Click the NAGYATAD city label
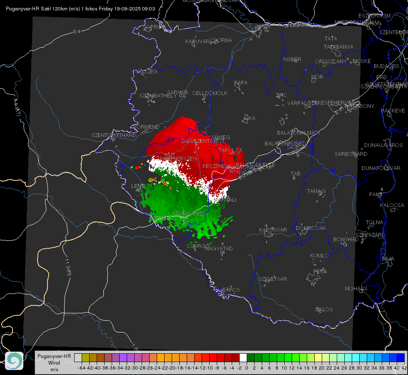408x375 pixels. click(x=219, y=248)
